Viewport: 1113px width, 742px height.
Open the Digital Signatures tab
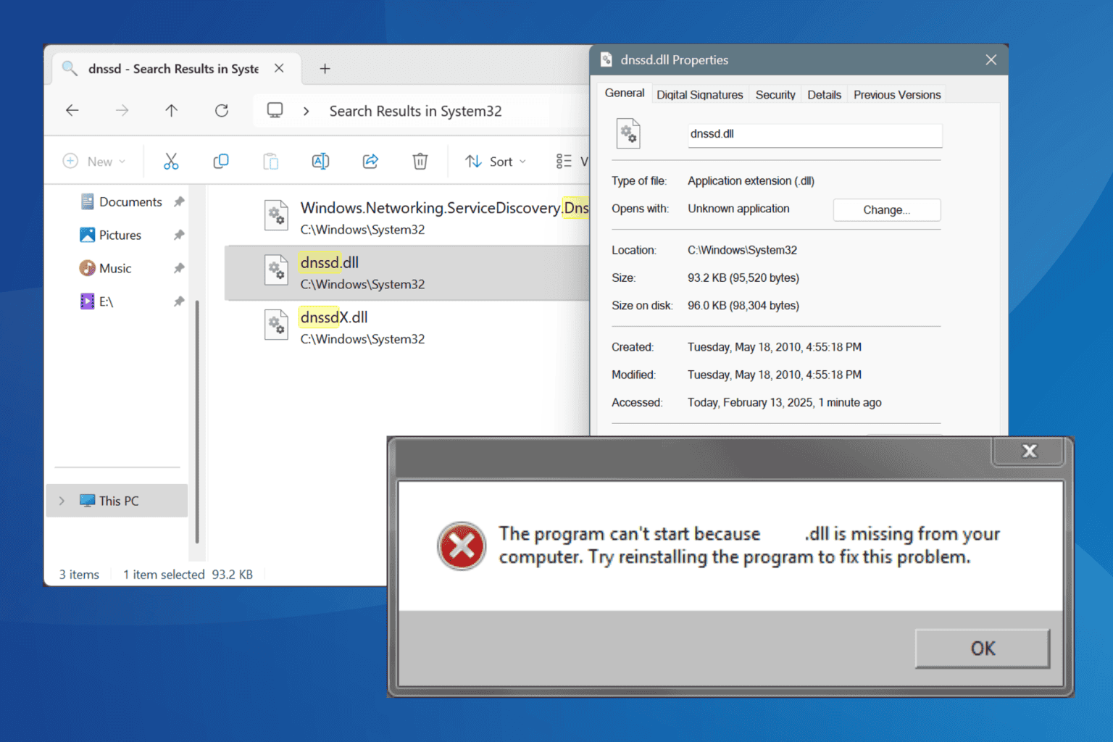tap(700, 95)
